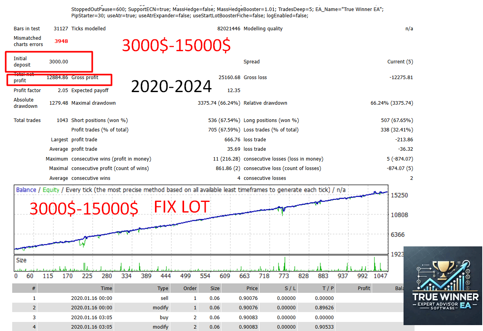The height and width of the screenshot is (331, 483).
Task: Click the Maximal drawdown value 3375.74 (66.24%)
Action: click(219, 103)
